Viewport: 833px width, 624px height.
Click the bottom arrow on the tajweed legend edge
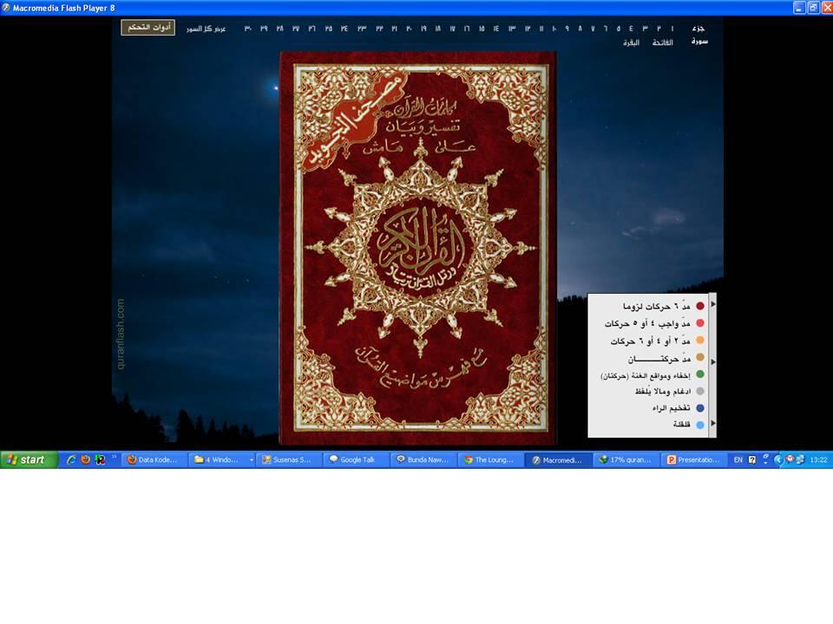713,423
